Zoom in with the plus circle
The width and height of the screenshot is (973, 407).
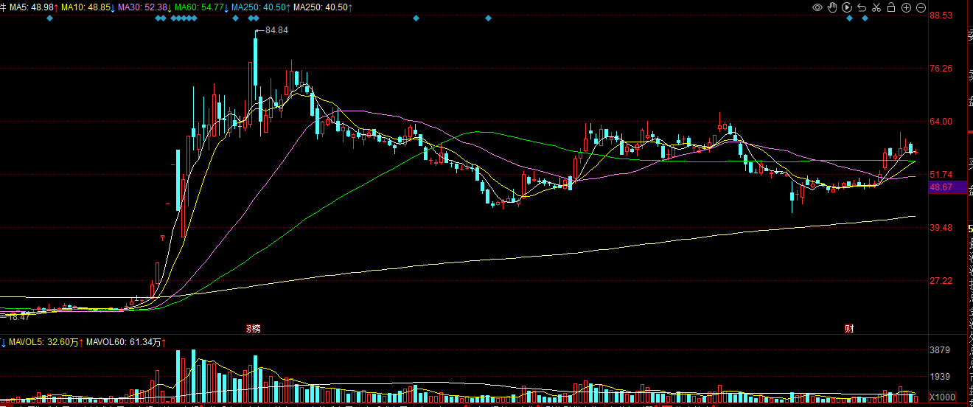point(906,7)
